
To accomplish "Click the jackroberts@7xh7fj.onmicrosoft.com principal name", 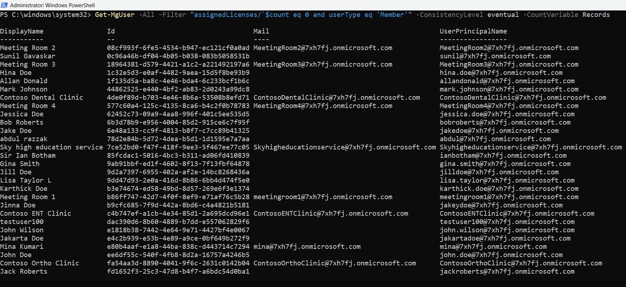I will pos(507,272).
